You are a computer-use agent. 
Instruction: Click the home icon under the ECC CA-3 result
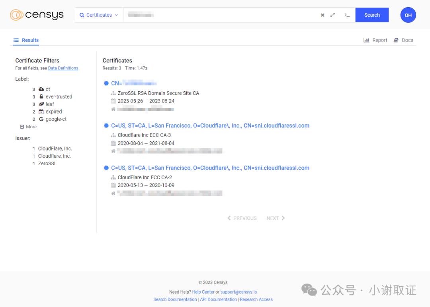[x=113, y=151]
